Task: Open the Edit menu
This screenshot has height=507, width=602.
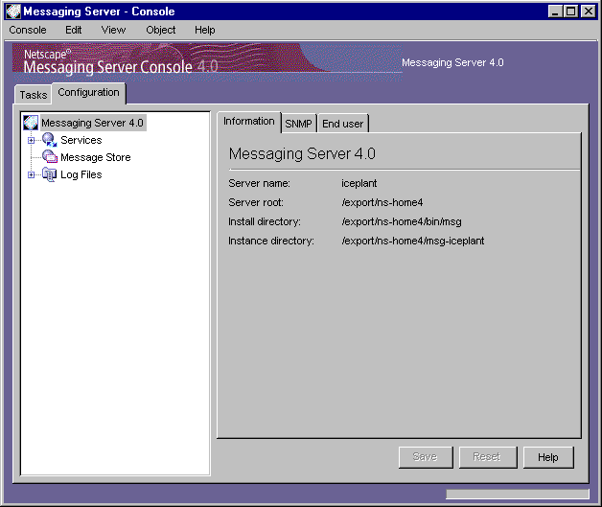Action: coord(73,30)
